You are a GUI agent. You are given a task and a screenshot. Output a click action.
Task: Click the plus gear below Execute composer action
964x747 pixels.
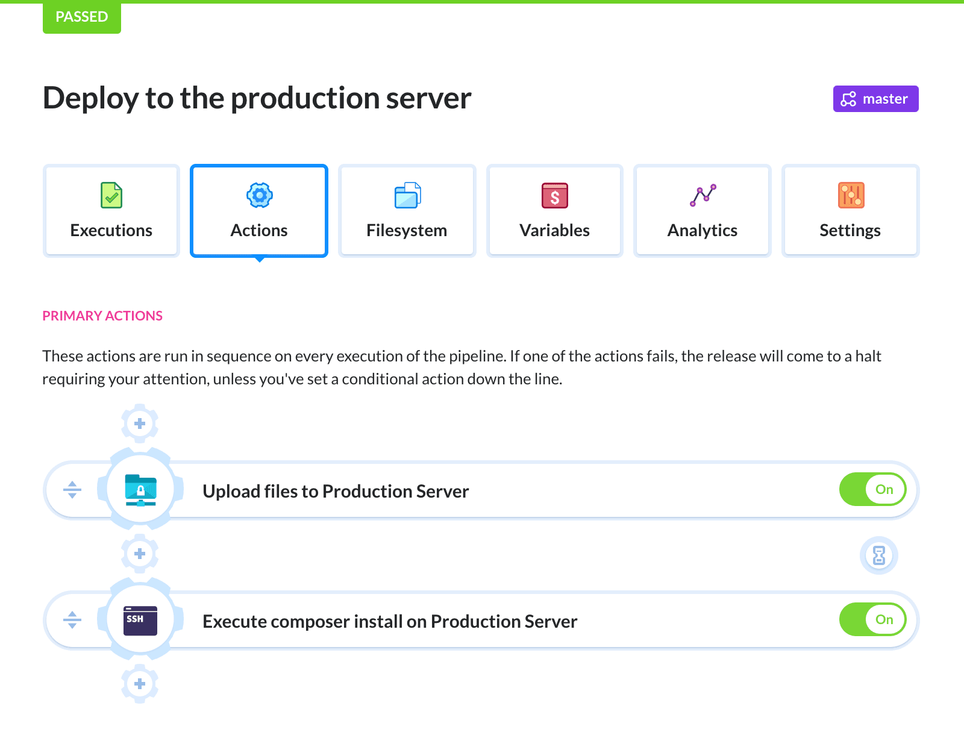click(140, 684)
